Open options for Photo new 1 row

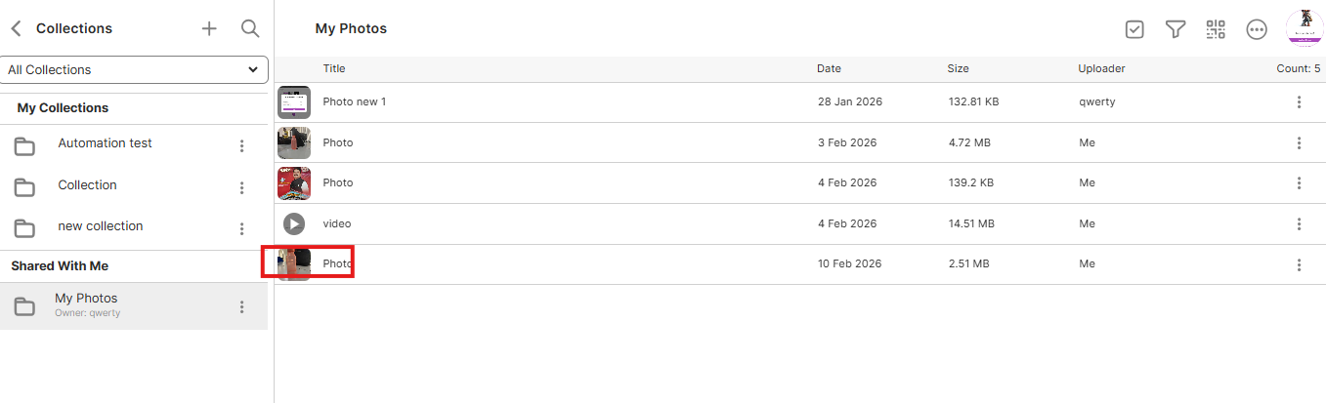(x=1299, y=102)
